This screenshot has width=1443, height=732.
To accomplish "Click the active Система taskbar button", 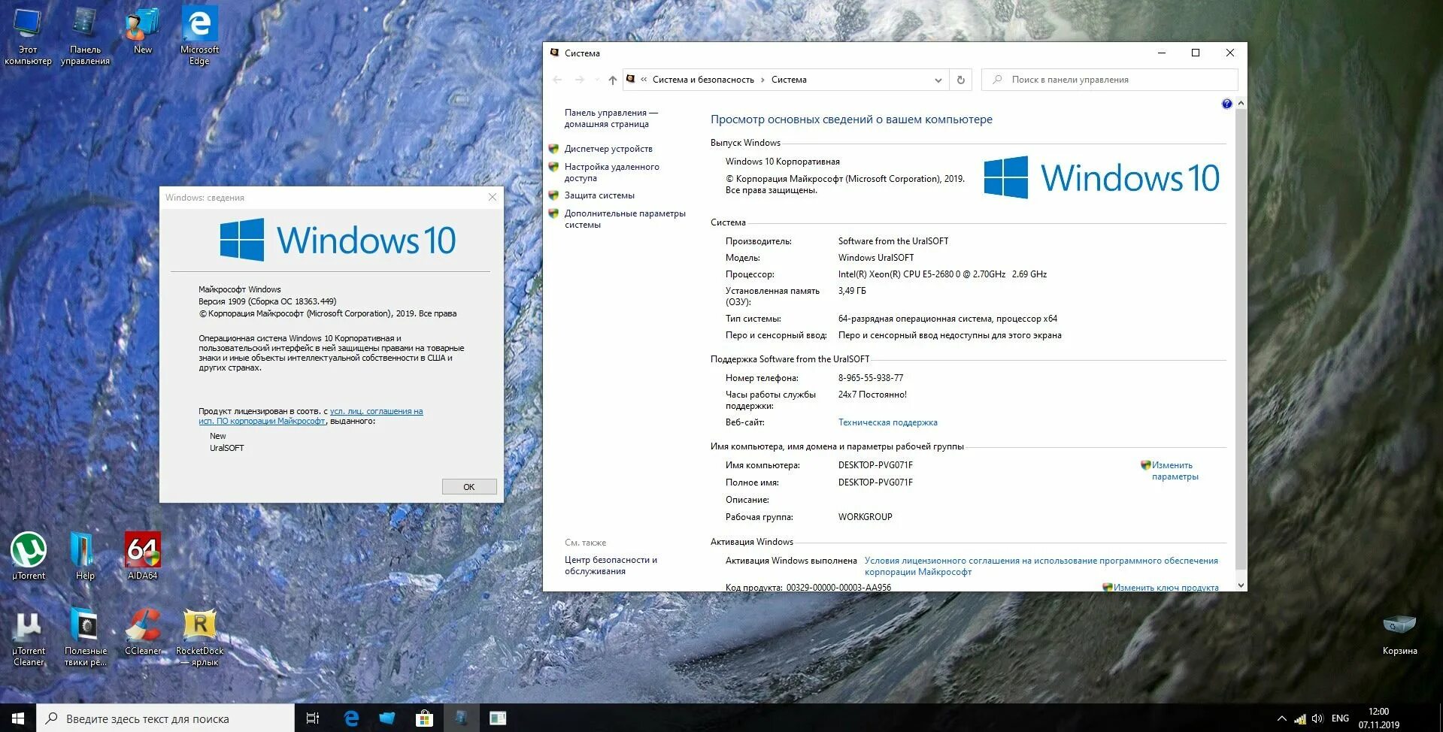I will tap(461, 718).
